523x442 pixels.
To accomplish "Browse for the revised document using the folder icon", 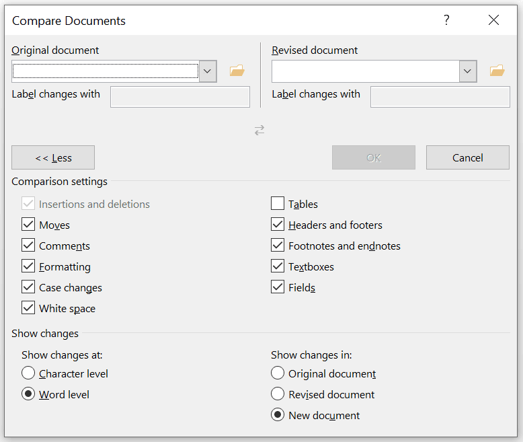I will [x=497, y=71].
